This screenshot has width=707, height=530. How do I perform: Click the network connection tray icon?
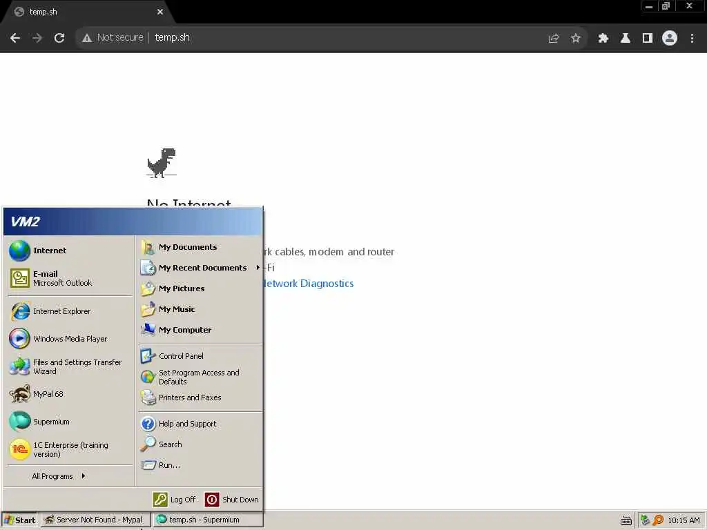tap(645, 520)
